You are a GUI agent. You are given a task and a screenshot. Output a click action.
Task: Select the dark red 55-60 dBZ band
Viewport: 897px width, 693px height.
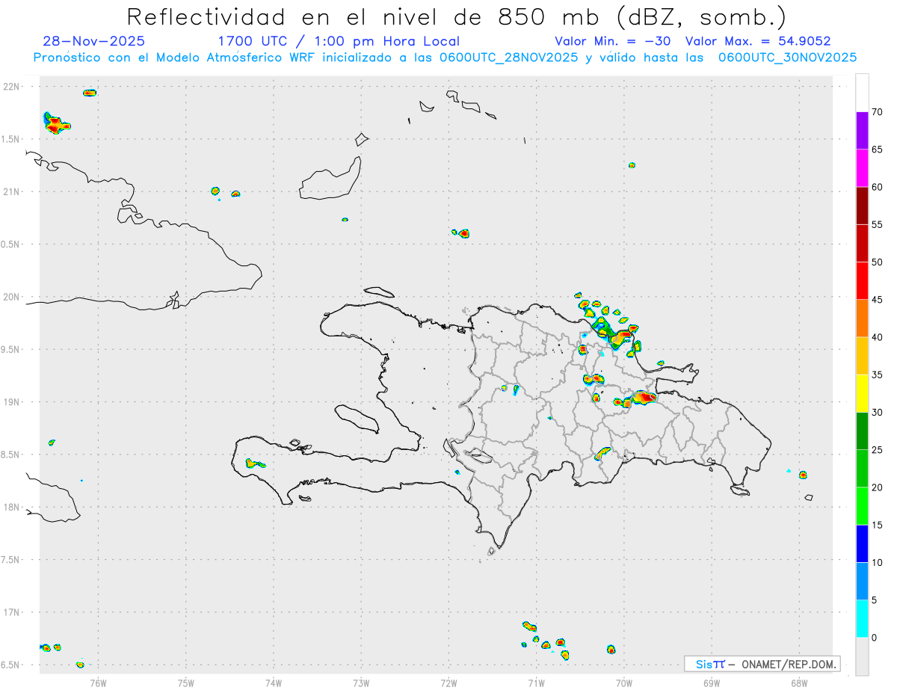pyautogui.click(x=862, y=206)
